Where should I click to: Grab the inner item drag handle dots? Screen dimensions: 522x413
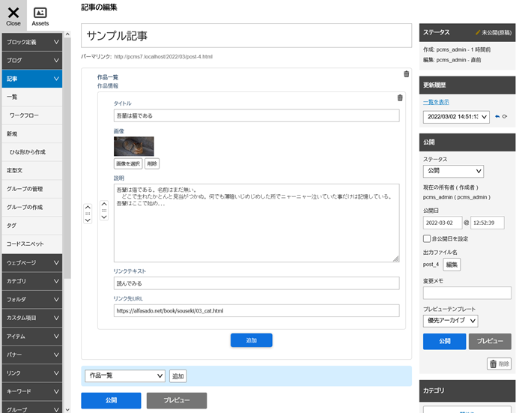click(104, 211)
